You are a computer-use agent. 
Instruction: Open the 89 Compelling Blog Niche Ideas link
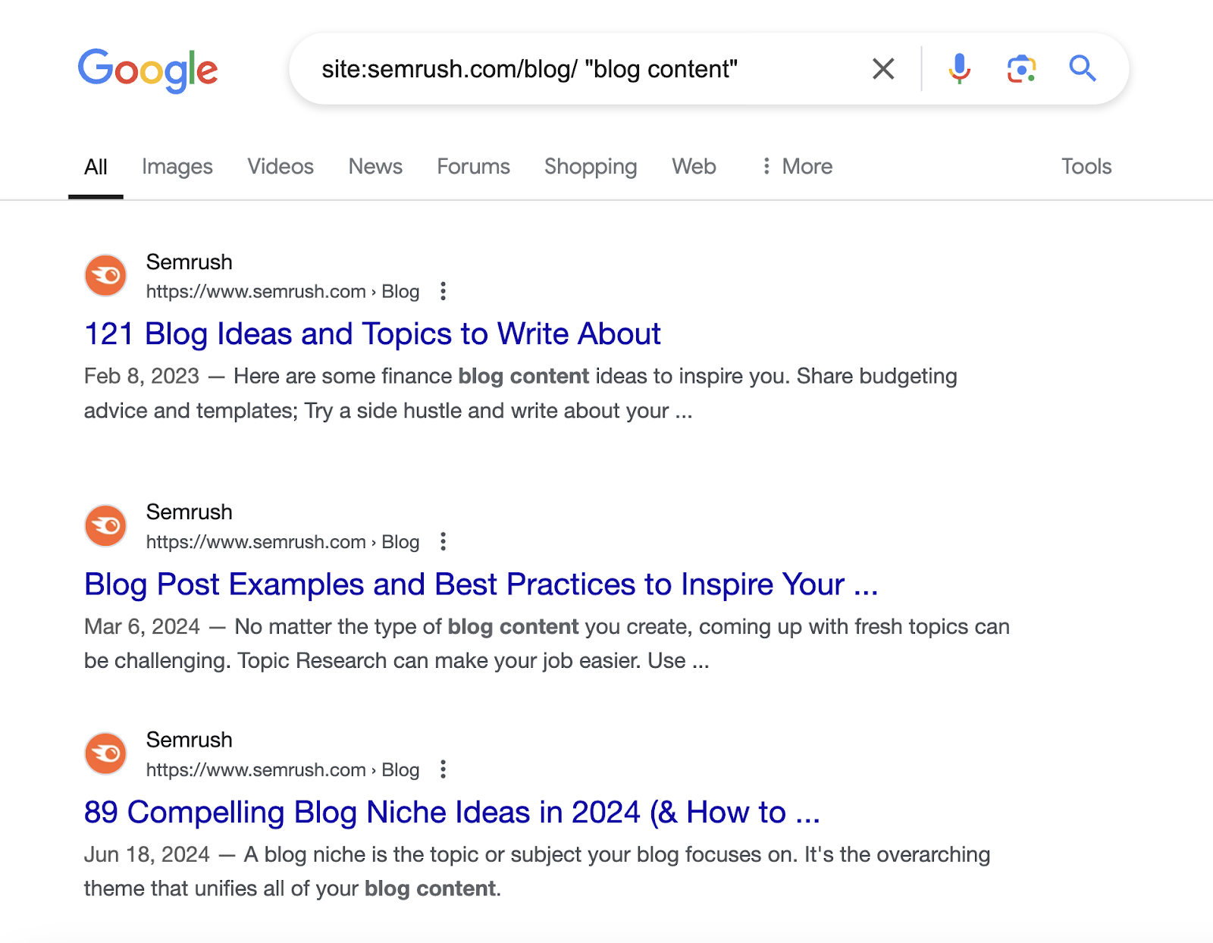coord(453,812)
